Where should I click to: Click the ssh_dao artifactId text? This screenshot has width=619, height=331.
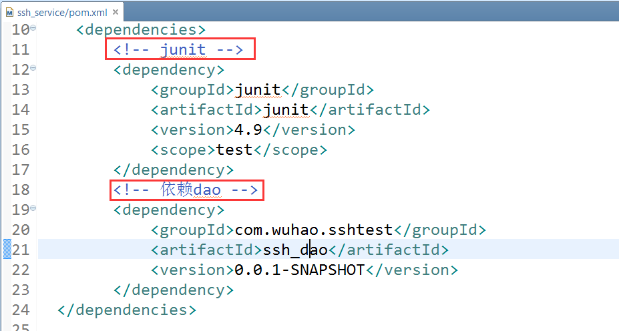[x=294, y=250]
